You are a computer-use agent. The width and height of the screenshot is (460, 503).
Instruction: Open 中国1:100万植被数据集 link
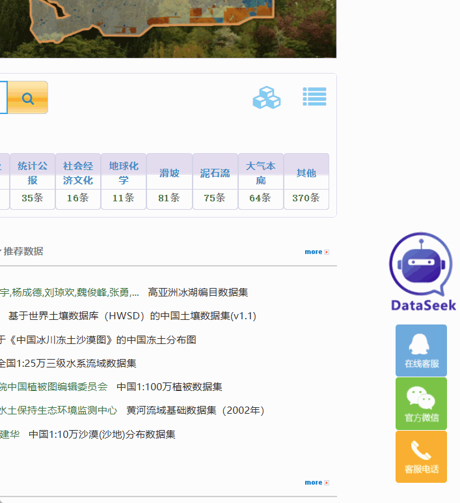[169, 387]
